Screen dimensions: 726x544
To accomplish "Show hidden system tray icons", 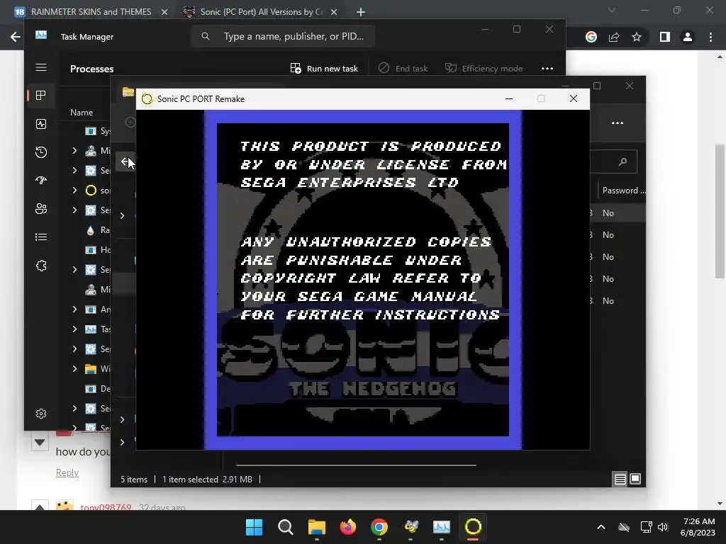I will pos(601,527).
